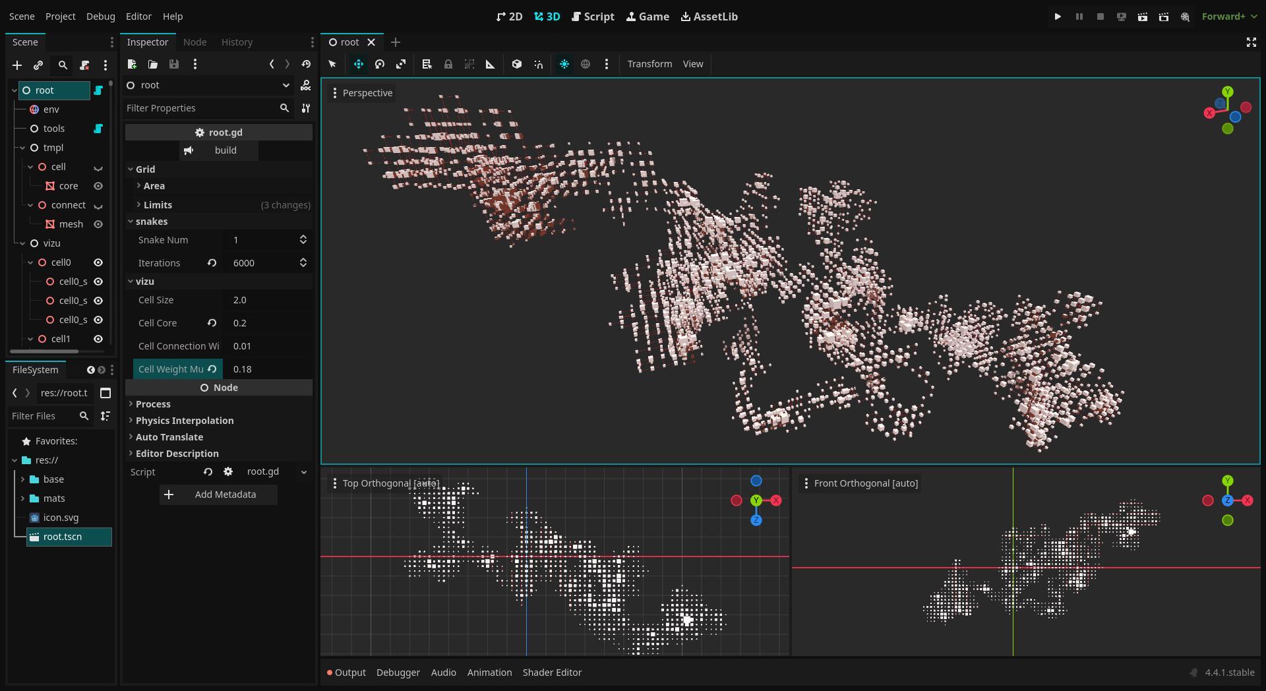Click the Add Child Node plus icon

[17, 65]
